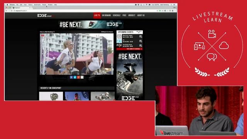This screenshot has width=247, height=139.
Task: Click the Wi-Fi status icon
Action: (146, 5)
